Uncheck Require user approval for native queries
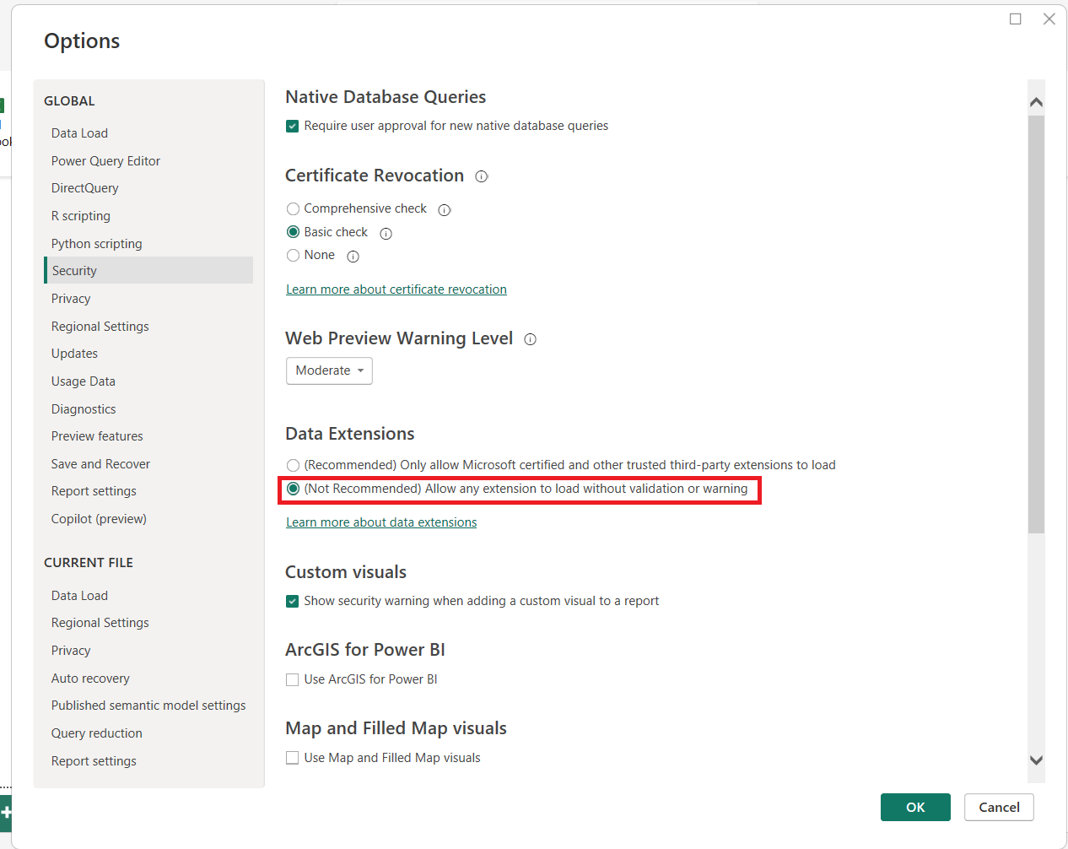 [x=293, y=127]
